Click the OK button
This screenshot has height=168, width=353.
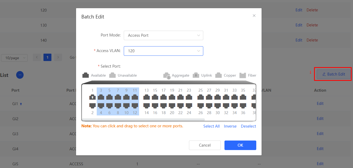tap(240, 145)
